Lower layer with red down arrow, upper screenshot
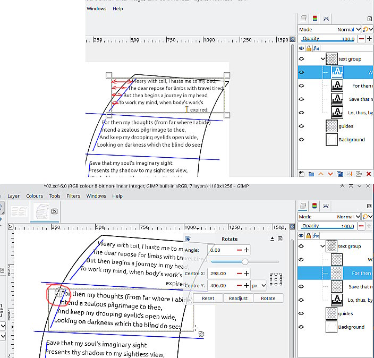This screenshot has width=374, height=358. click(x=330, y=174)
